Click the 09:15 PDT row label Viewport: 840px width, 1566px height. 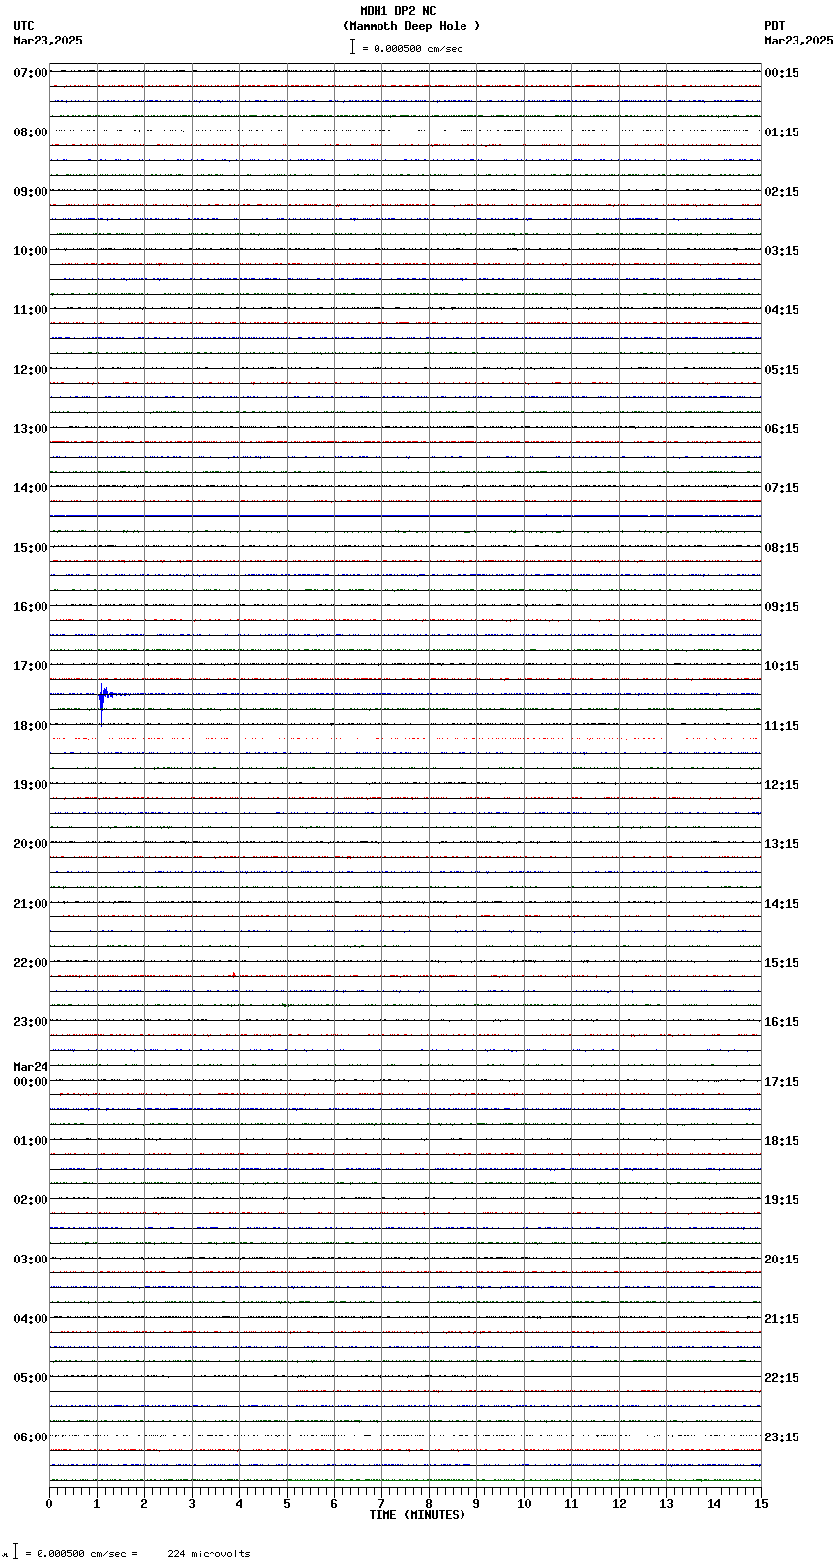[782, 607]
